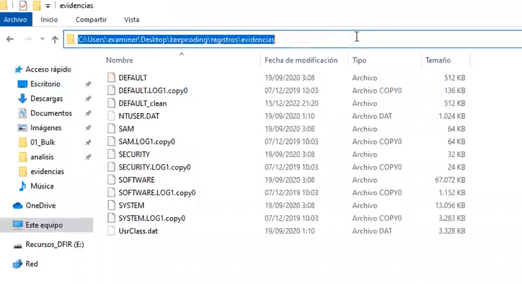The image size is (522, 284).
Task: Select SECURITY.LOG1.copy0 file
Action: (x=155, y=167)
